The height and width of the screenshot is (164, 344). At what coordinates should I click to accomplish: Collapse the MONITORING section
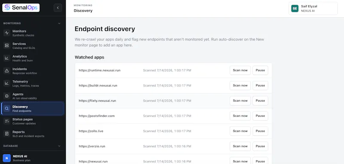tap(59, 23)
